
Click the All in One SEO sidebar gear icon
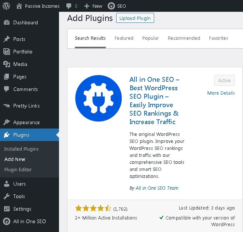(x=7, y=221)
